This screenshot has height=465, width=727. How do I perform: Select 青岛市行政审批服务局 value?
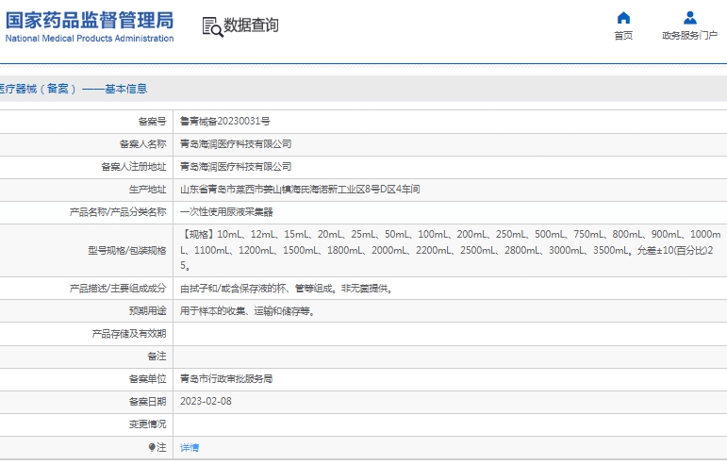(x=226, y=379)
